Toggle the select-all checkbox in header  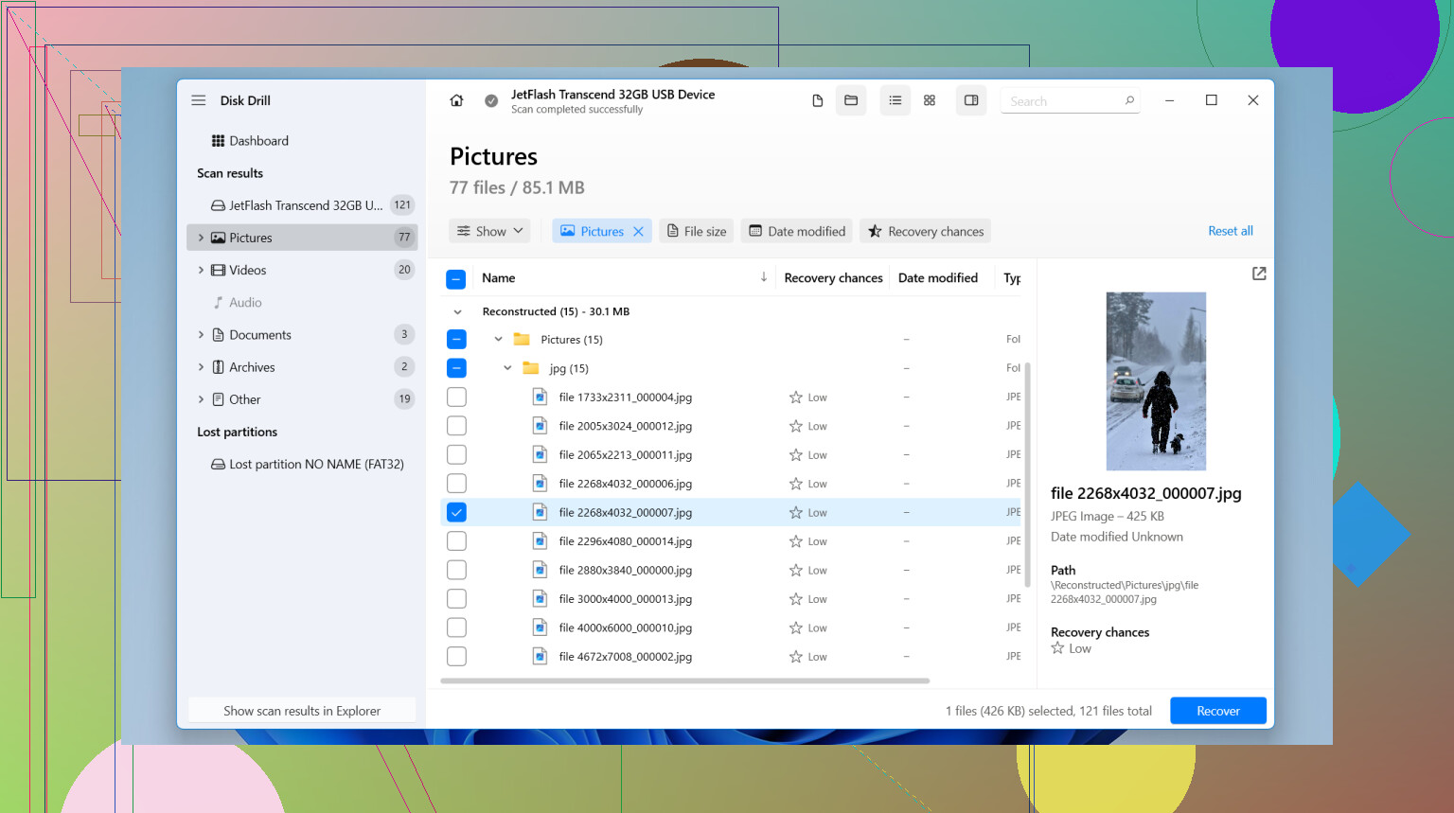456,279
